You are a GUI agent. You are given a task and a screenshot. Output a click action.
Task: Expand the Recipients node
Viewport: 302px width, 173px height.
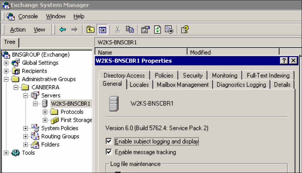point(6,71)
